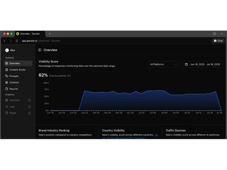
Task: Open the Chat panel
Action: 218,41
